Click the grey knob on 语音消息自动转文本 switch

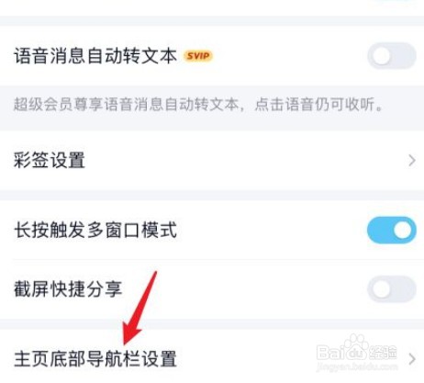(381, 56)
